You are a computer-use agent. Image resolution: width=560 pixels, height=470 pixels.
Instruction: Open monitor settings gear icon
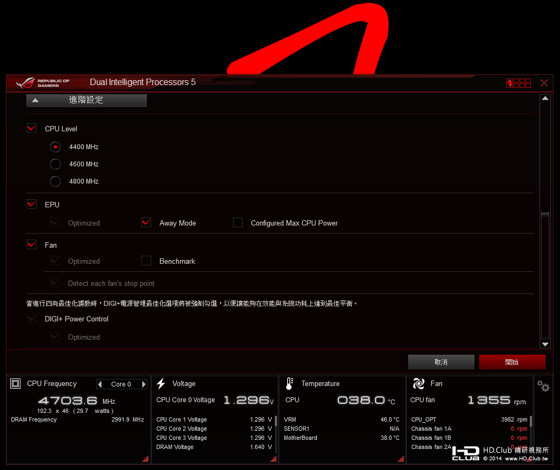click(543, 386)
